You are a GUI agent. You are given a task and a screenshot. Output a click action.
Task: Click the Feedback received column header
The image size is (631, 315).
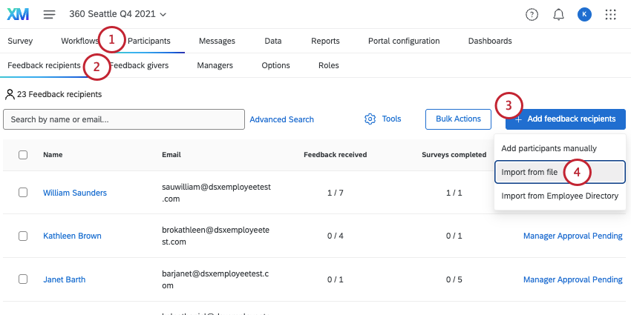click(336, 155)
